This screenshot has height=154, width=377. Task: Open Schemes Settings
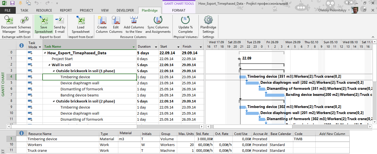coord(25,24)
